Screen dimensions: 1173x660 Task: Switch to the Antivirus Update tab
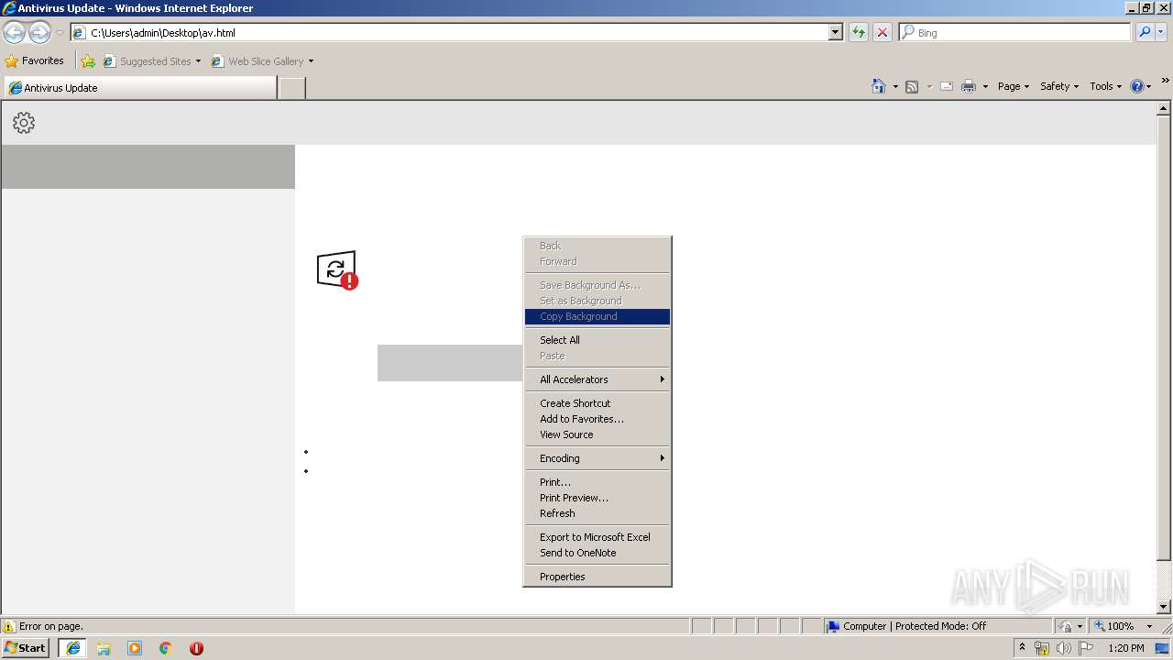[140, 88]
